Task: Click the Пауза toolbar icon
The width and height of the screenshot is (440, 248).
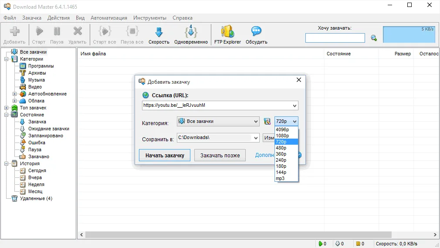Action: click(57, 35)
